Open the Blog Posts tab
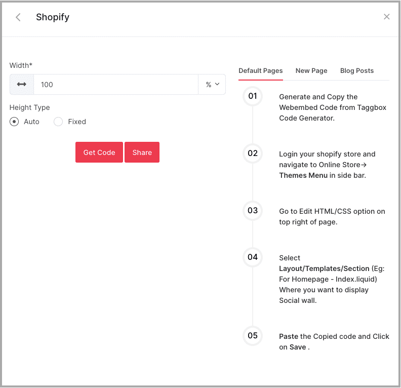Image resolution: width=401 pixels, height=388 pixels. (357, 71)
